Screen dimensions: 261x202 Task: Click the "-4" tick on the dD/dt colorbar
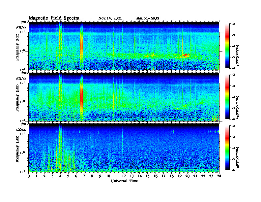tap(233, 97)
